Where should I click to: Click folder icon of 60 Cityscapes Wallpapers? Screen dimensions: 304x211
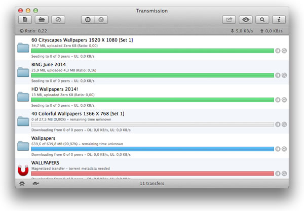click(23, 48)
